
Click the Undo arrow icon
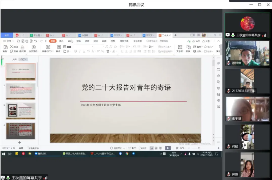click(35, 41)
